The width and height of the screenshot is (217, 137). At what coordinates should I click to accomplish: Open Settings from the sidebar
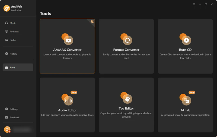[18, 109]
